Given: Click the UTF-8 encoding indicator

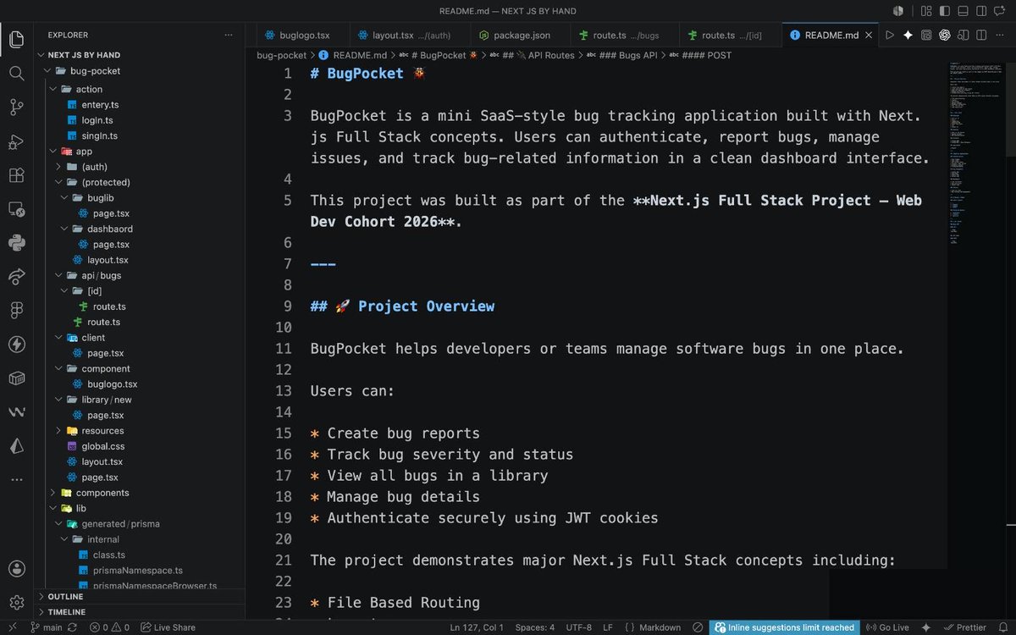Looking at the screenshot, I should 578,627.
